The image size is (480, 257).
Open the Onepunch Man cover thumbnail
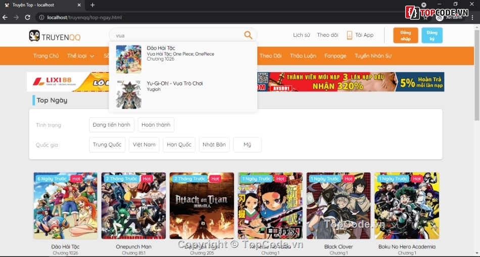pyautogui.click(x=133, y=206)
